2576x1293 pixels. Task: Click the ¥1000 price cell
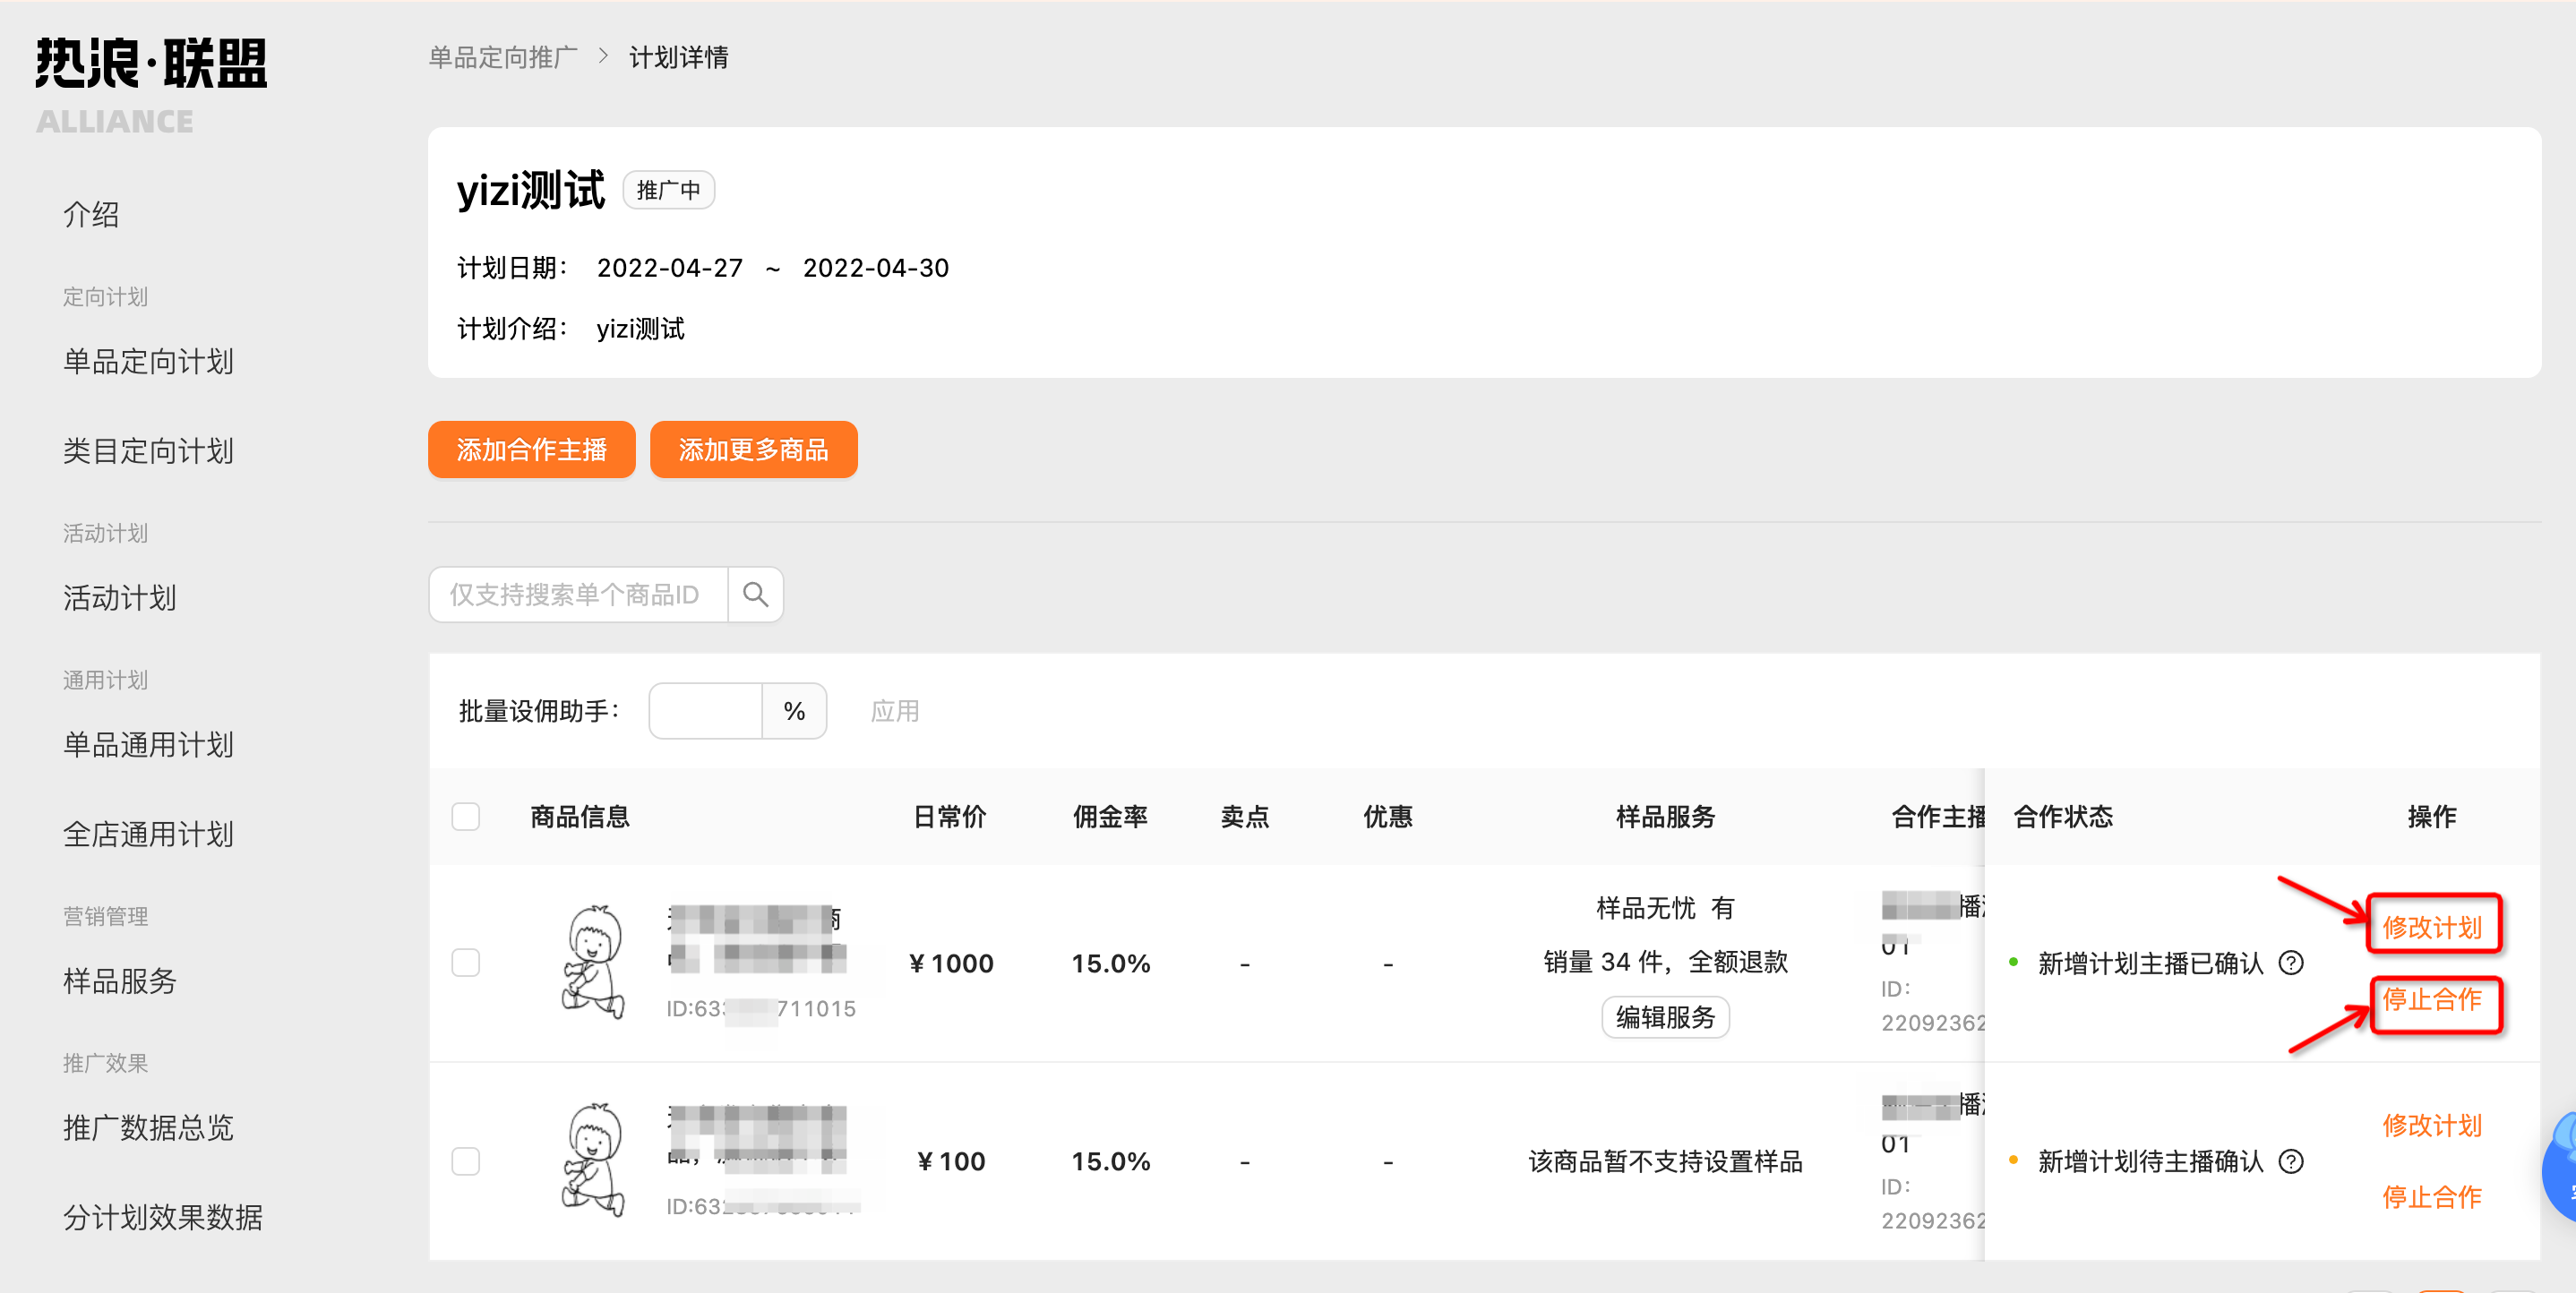(951, 963)
